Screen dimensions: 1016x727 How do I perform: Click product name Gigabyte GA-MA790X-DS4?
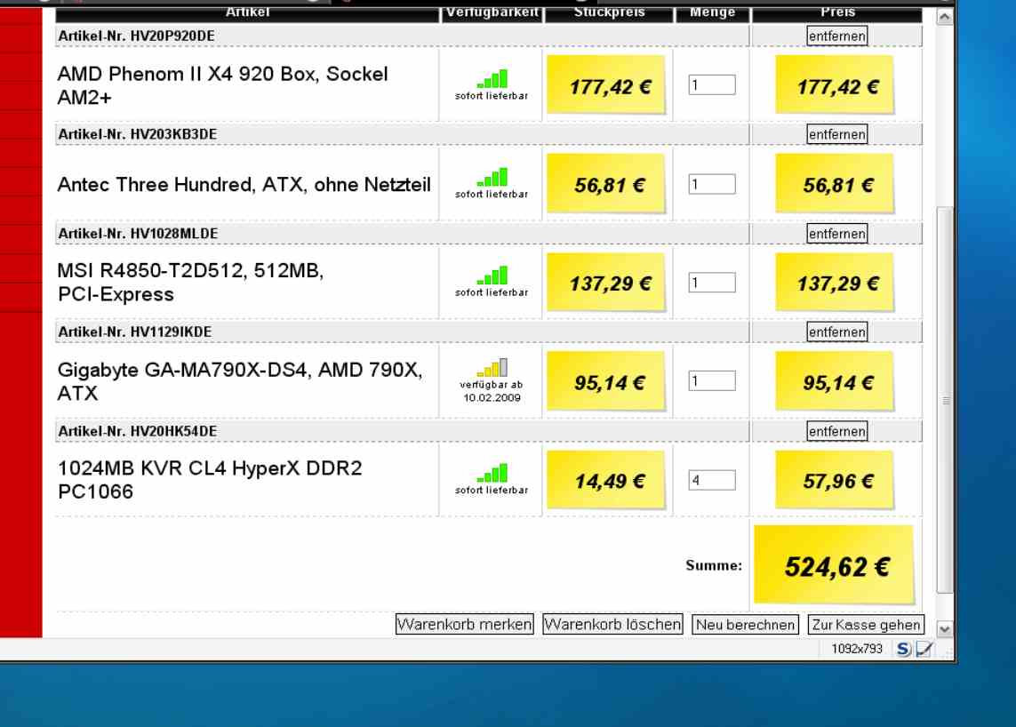coord(240,381)
